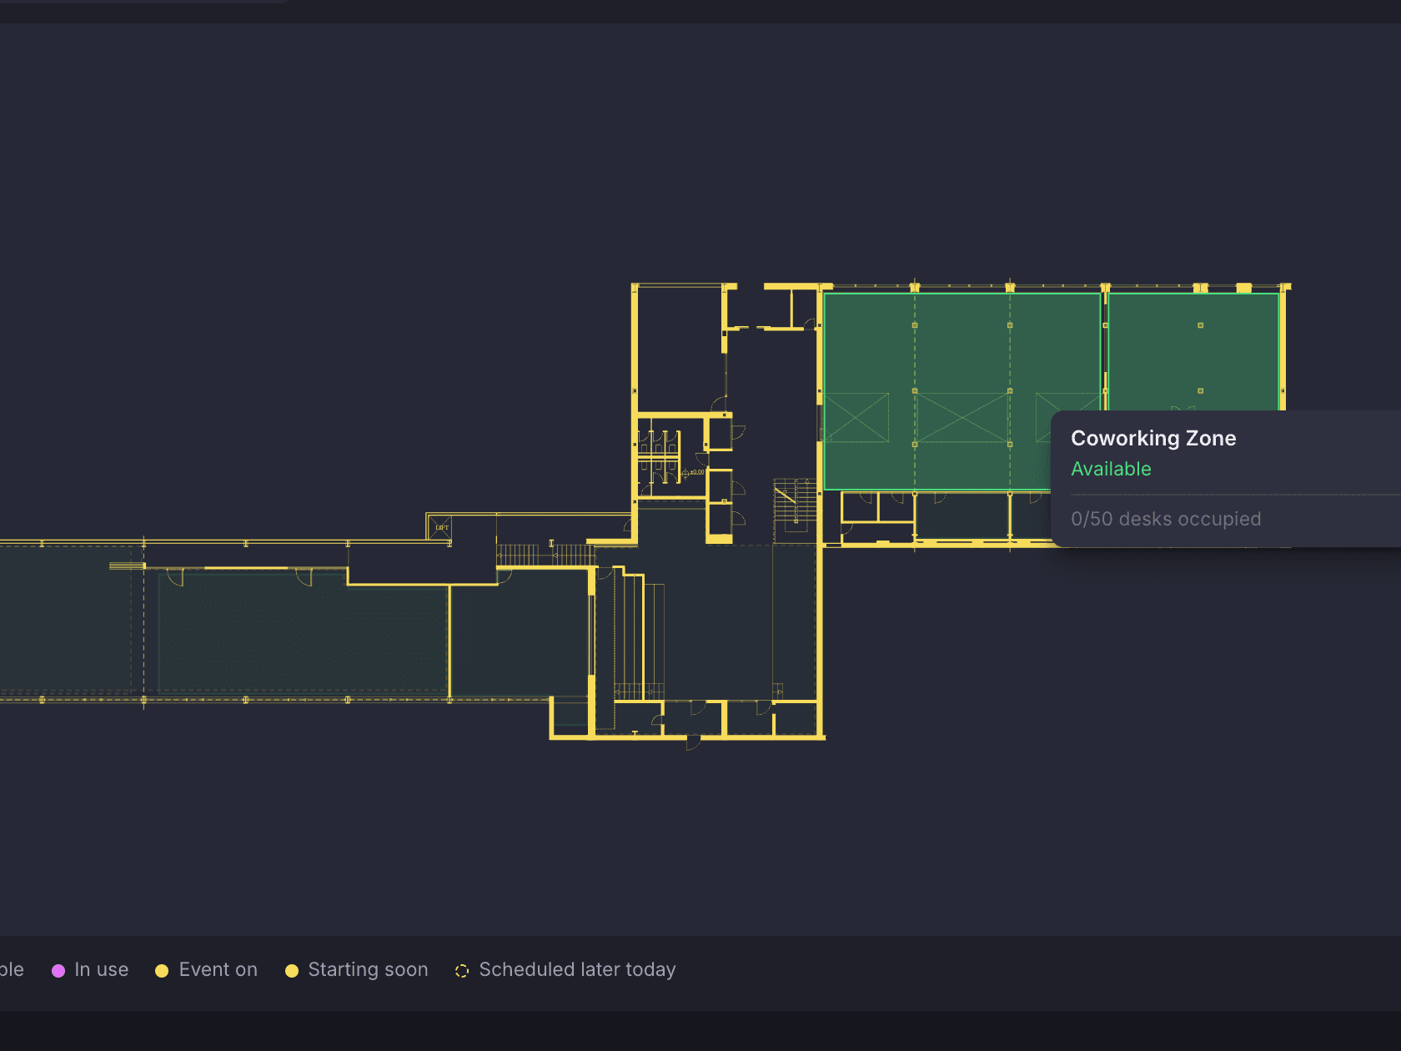1401x1051 pixels.
Task: Select the smaller green room on the right
Action: tap(1193, 351)
